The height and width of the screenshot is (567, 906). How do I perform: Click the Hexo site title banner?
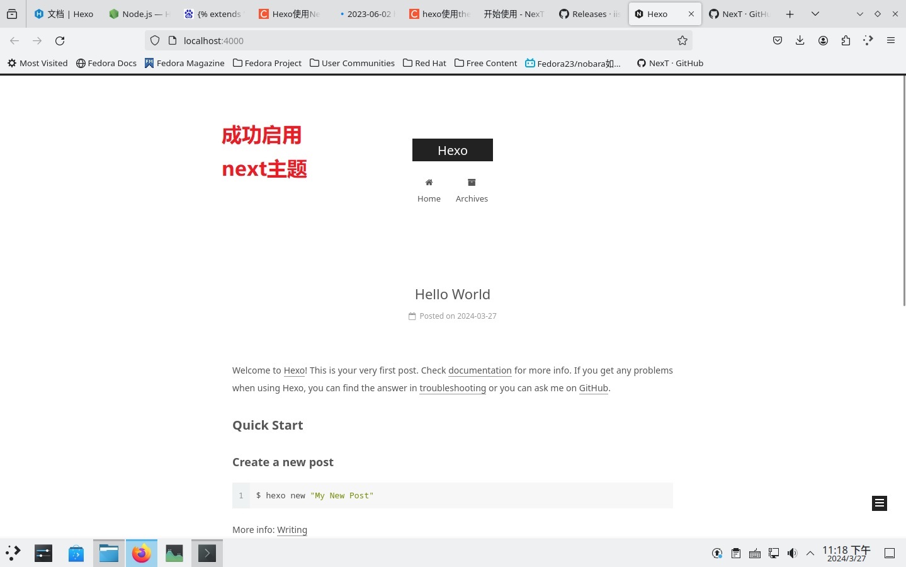click(453, 150)
